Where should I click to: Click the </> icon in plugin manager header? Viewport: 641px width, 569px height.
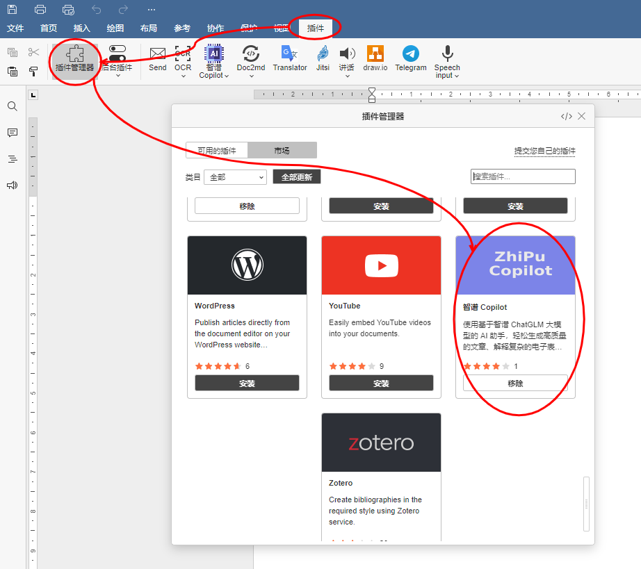[x=566, y=117]
